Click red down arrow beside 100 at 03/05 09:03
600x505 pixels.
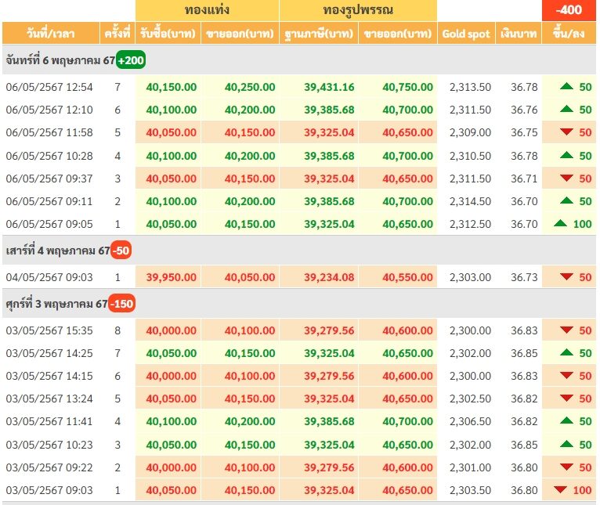pos(560,489)
